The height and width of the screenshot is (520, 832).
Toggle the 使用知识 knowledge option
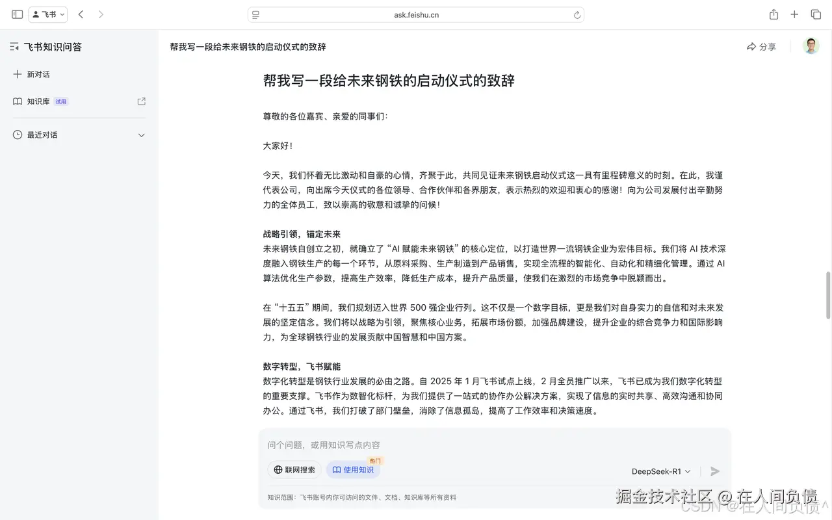[353, 469]
